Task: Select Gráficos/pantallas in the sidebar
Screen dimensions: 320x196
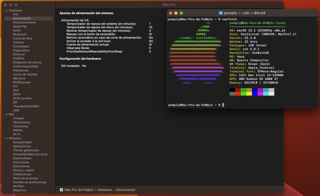Action: 26,66
